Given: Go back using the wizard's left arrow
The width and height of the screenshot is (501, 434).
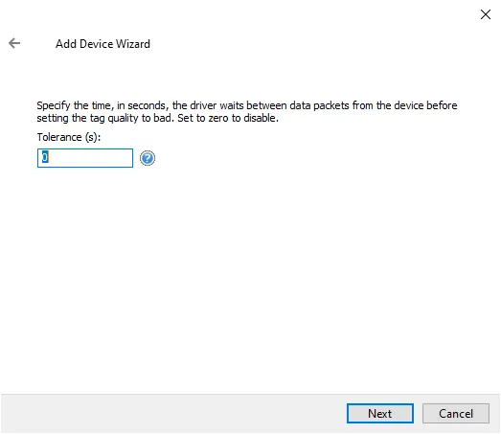Looking at the screenshot, I should click(14, 43).
